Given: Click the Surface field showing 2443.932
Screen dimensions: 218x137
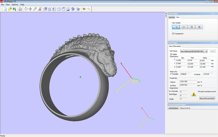Looking at the screenshot, I should pos(188,85).
